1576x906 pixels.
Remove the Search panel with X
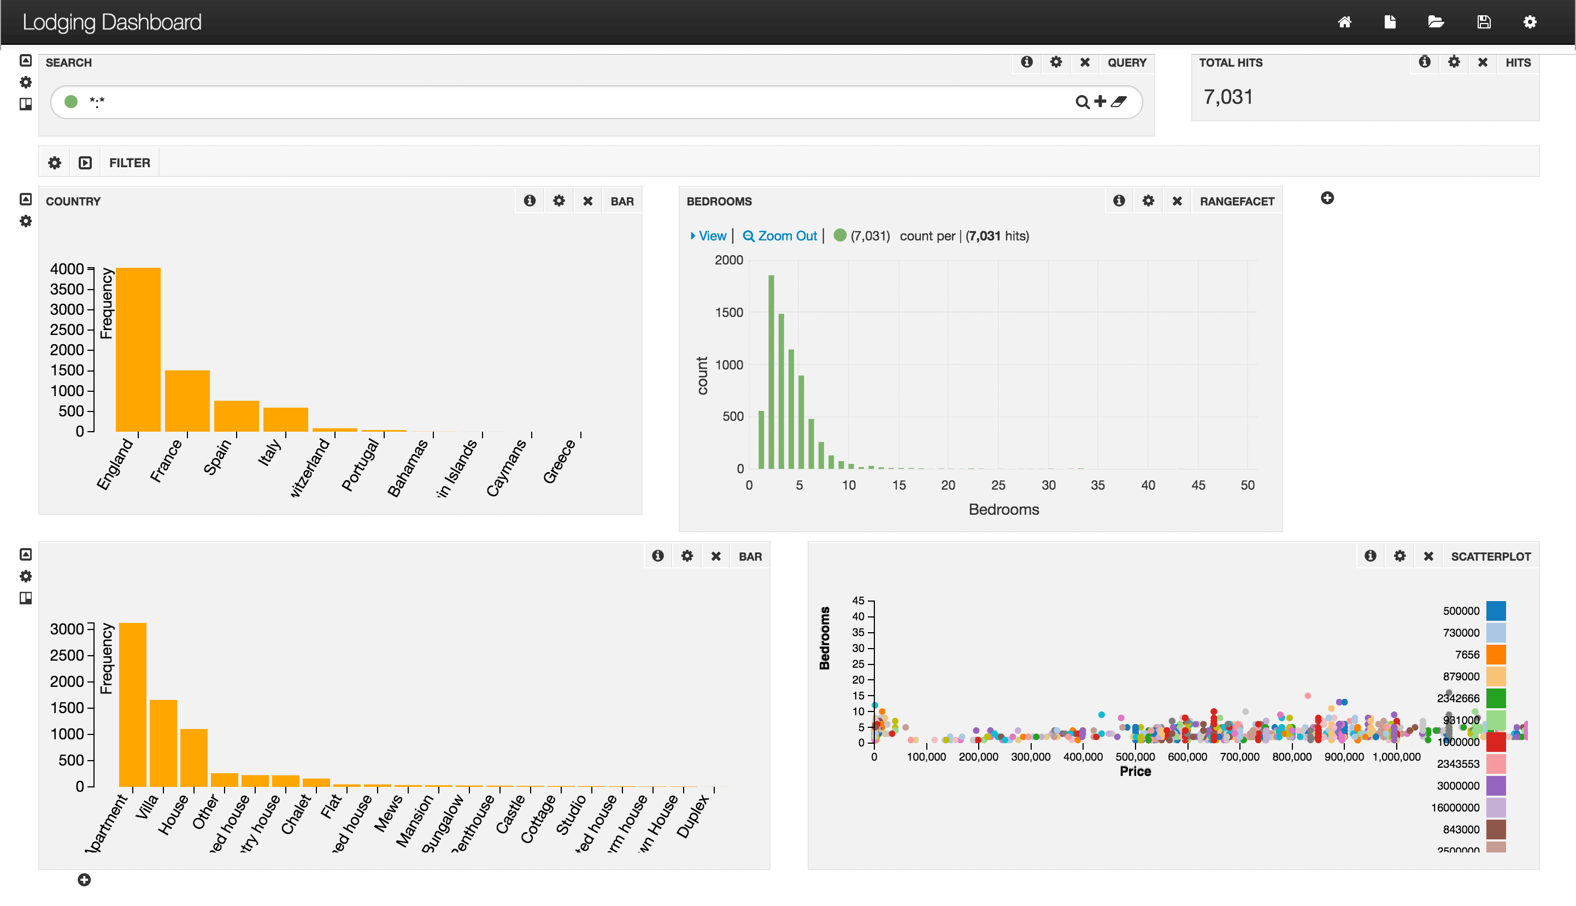tap(1085, 62)
